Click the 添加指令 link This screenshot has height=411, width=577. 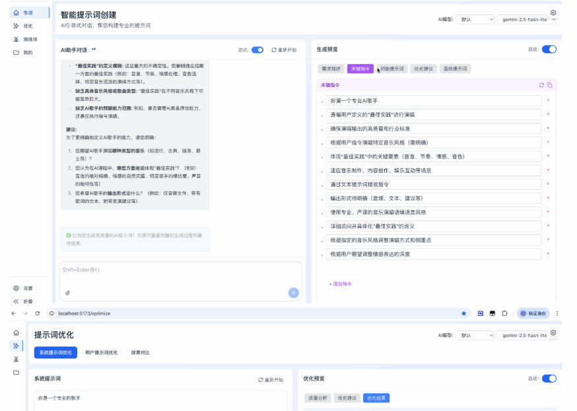tap(340, 284)
